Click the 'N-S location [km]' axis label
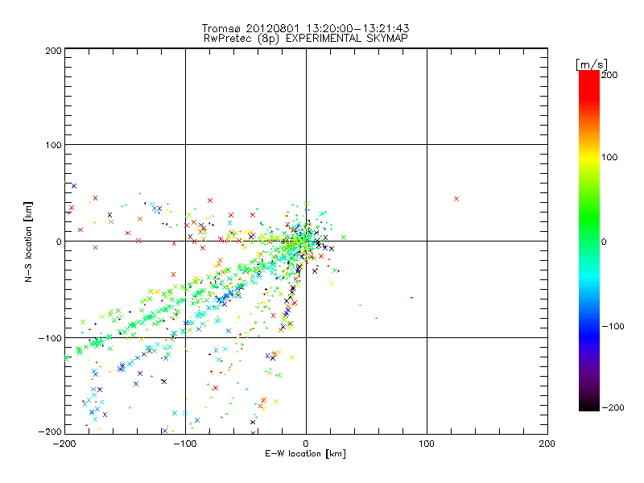The height and width of the screenshot is (483, 644). [28, 242]
